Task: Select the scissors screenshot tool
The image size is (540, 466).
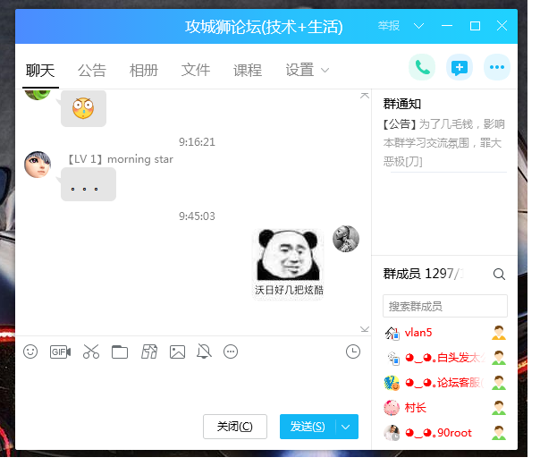Action: [x=91, y=352]
